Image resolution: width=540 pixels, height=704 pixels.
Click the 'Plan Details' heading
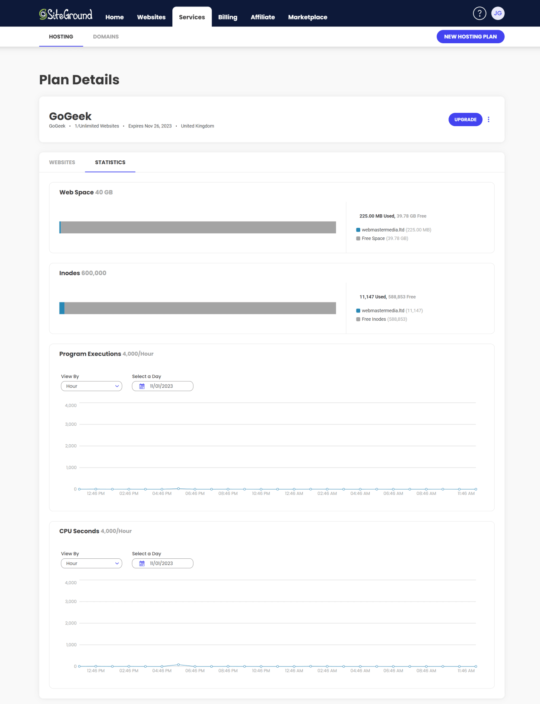79,80
